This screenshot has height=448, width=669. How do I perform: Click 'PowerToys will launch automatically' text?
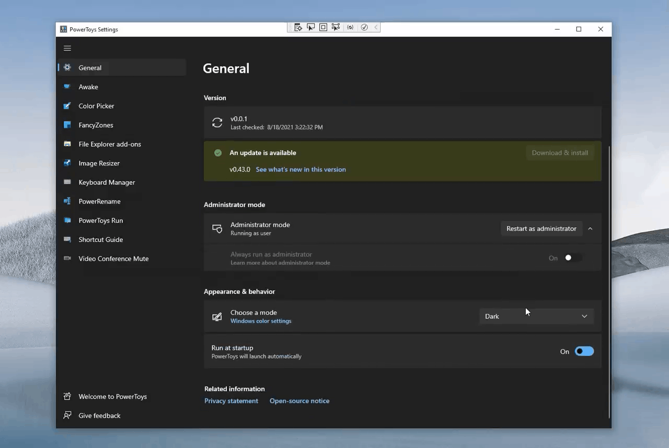(256, 356)
